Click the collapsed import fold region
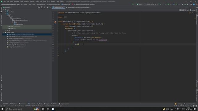The width and height of the screenshot is (198, 111). 65,17
